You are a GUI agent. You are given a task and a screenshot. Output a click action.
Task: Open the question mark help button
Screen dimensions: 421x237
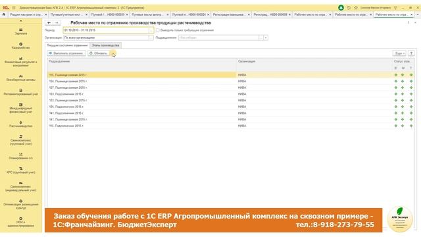pos(411,53)
